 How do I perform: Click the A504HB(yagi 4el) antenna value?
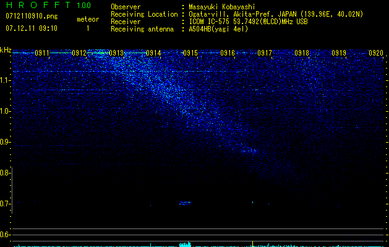[x=218, y=29]
